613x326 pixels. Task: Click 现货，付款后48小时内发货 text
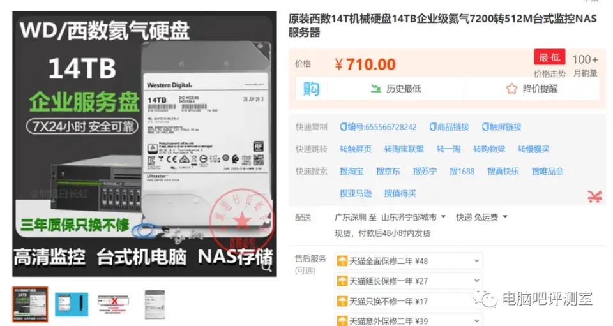(x=382, y=233)
